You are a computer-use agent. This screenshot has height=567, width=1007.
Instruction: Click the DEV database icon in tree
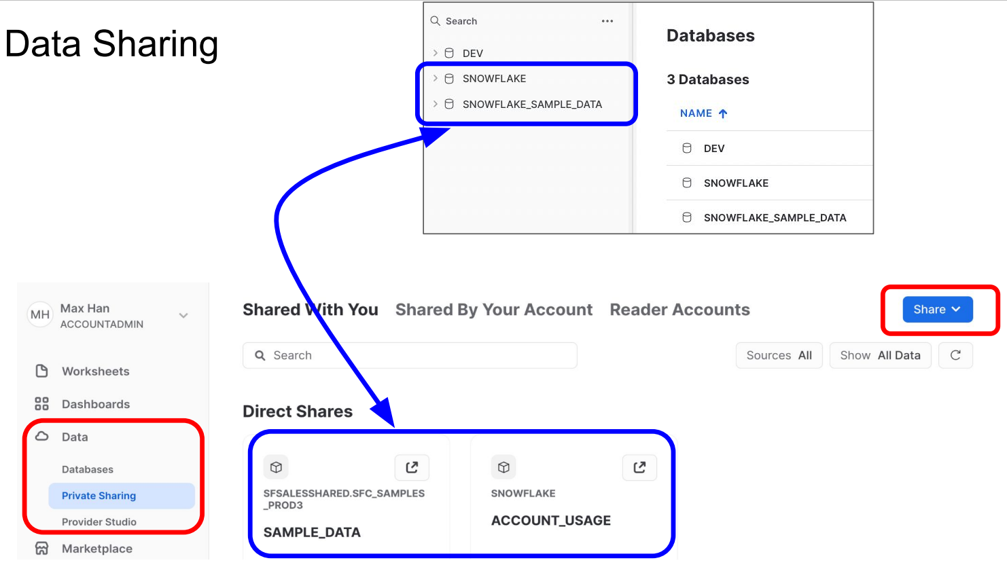tap(449, 53)
